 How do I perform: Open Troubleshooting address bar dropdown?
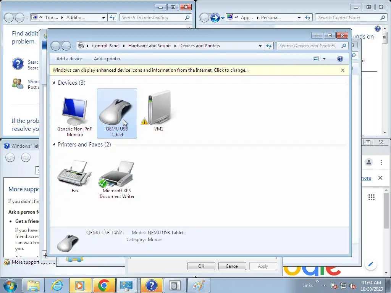103,18
